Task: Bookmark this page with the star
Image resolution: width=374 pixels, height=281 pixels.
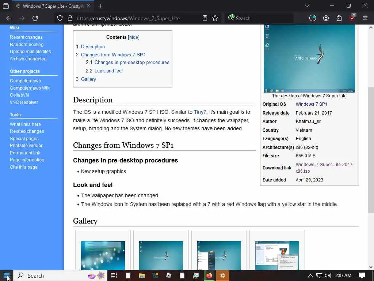Action: [215, 18]
